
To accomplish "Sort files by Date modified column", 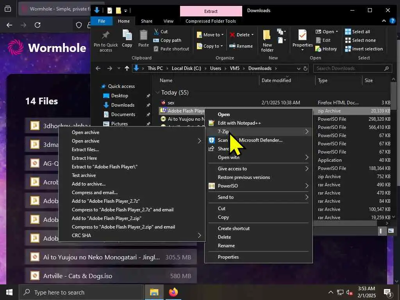I will coord(276,80).
